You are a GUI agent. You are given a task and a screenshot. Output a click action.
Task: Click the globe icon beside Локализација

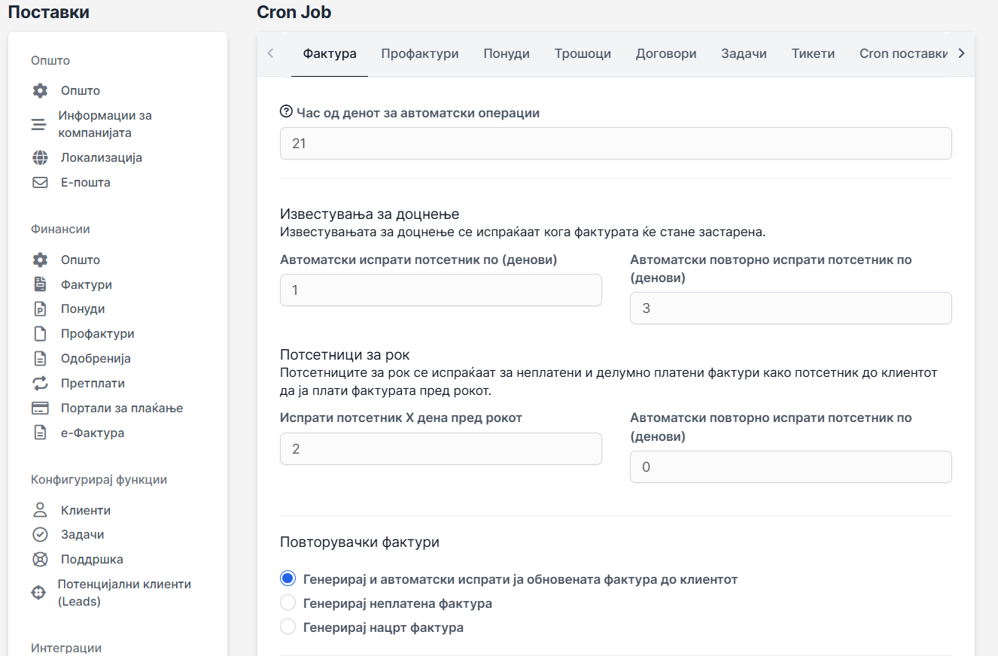[x=40, y=158]
